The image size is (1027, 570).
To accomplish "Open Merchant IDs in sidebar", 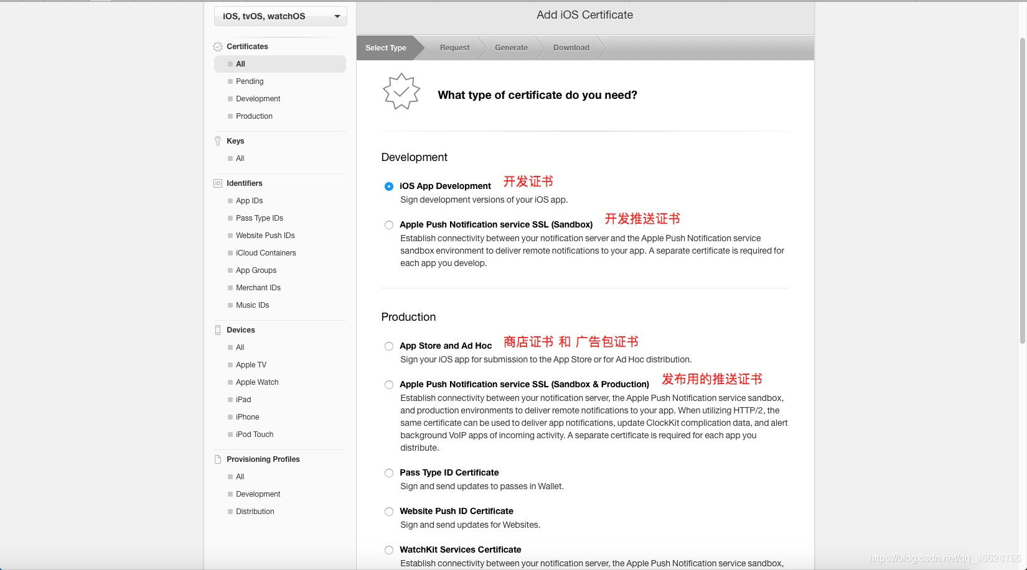I will pyautogui.click(x=258, y=288).
